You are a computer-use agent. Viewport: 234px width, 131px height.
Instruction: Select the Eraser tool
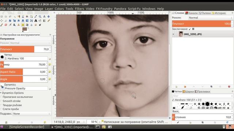coord(6,25)
